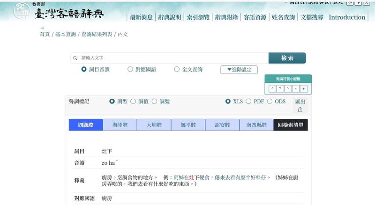The height and width of the screenshot is (205, 375).
Task: Go to 首頁 in breadcrumb
Action: point(45,34)
